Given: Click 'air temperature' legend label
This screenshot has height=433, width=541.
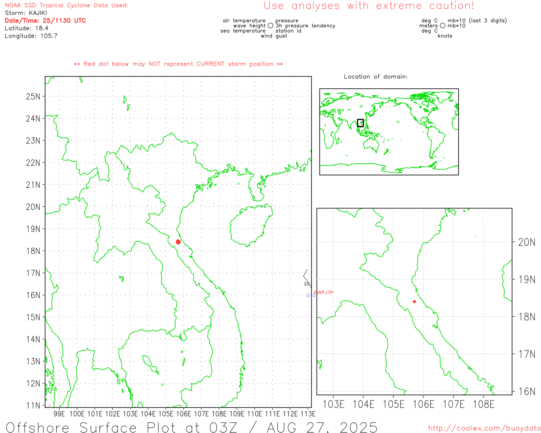Looking at the screenshot, I should (244, 21).
